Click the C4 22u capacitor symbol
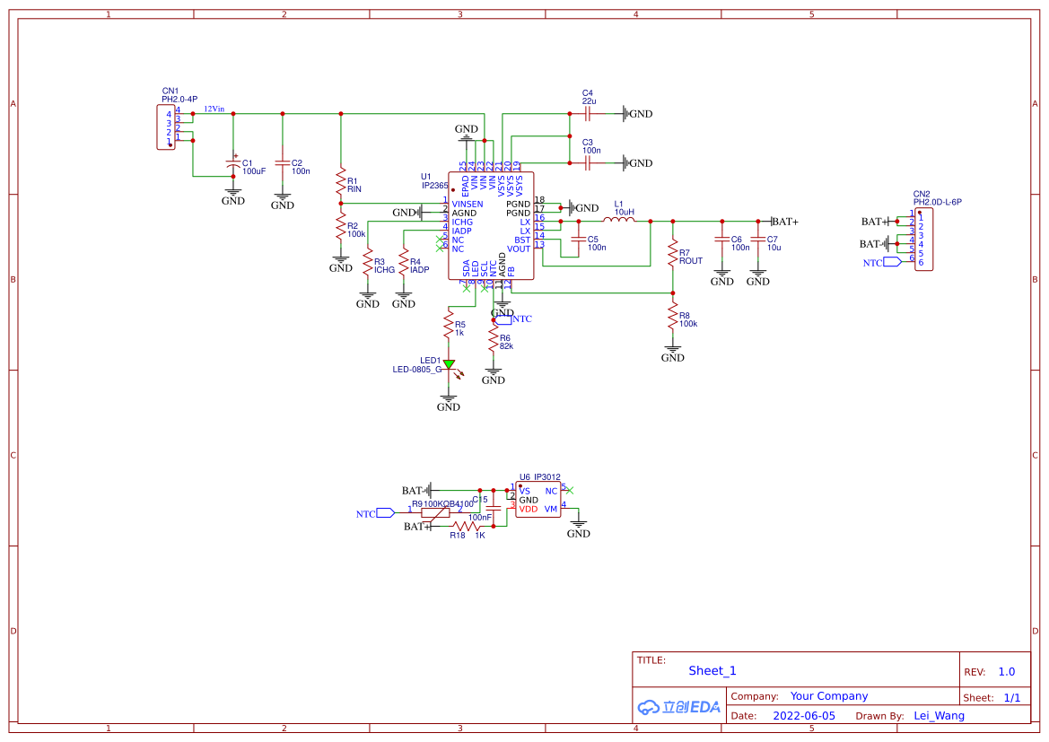The width and height of the screenshot is (1049, 742). click(588, 114)
